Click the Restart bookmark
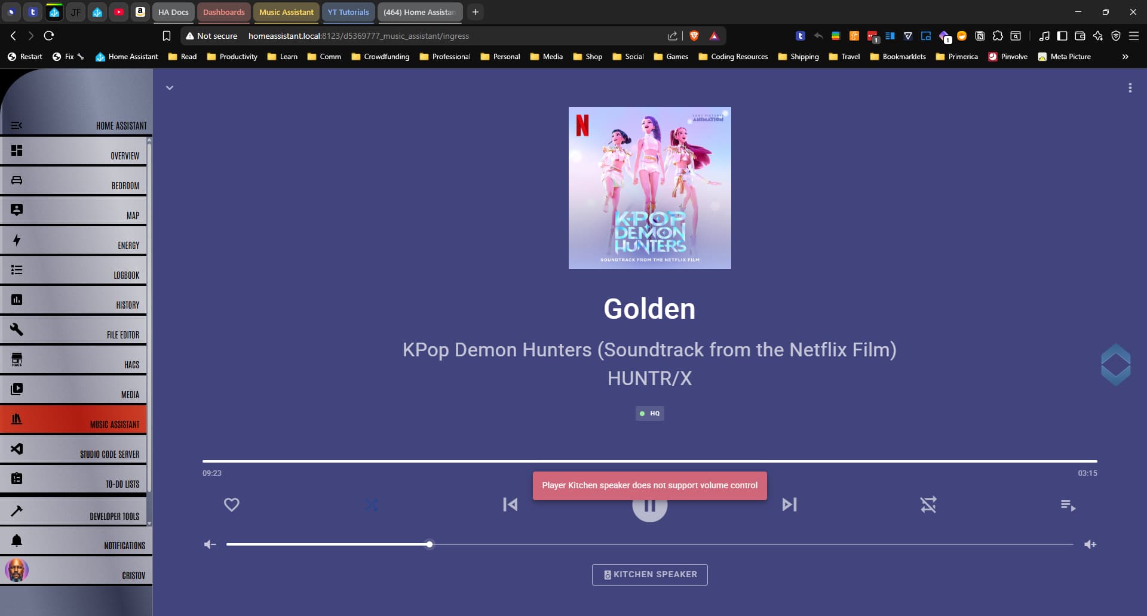The width and height of the screenshot is (1147, 616). [x=24, y=57]
